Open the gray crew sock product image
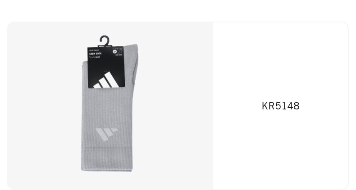Screen dimensions: 356x190 click(110, 104)
